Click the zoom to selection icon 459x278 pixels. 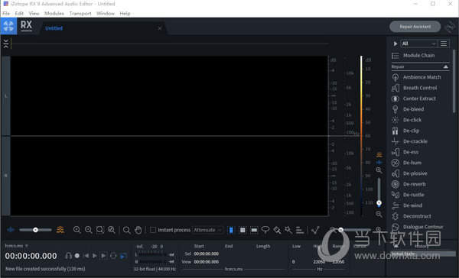click(100, 230)
